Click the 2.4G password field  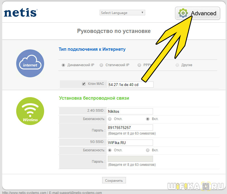[130, 128]
